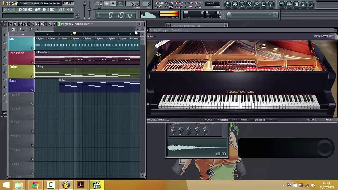The image size is (338, 190).
Task: Click the playlist clip focus pattern icon
Action: tap(13, 30)
